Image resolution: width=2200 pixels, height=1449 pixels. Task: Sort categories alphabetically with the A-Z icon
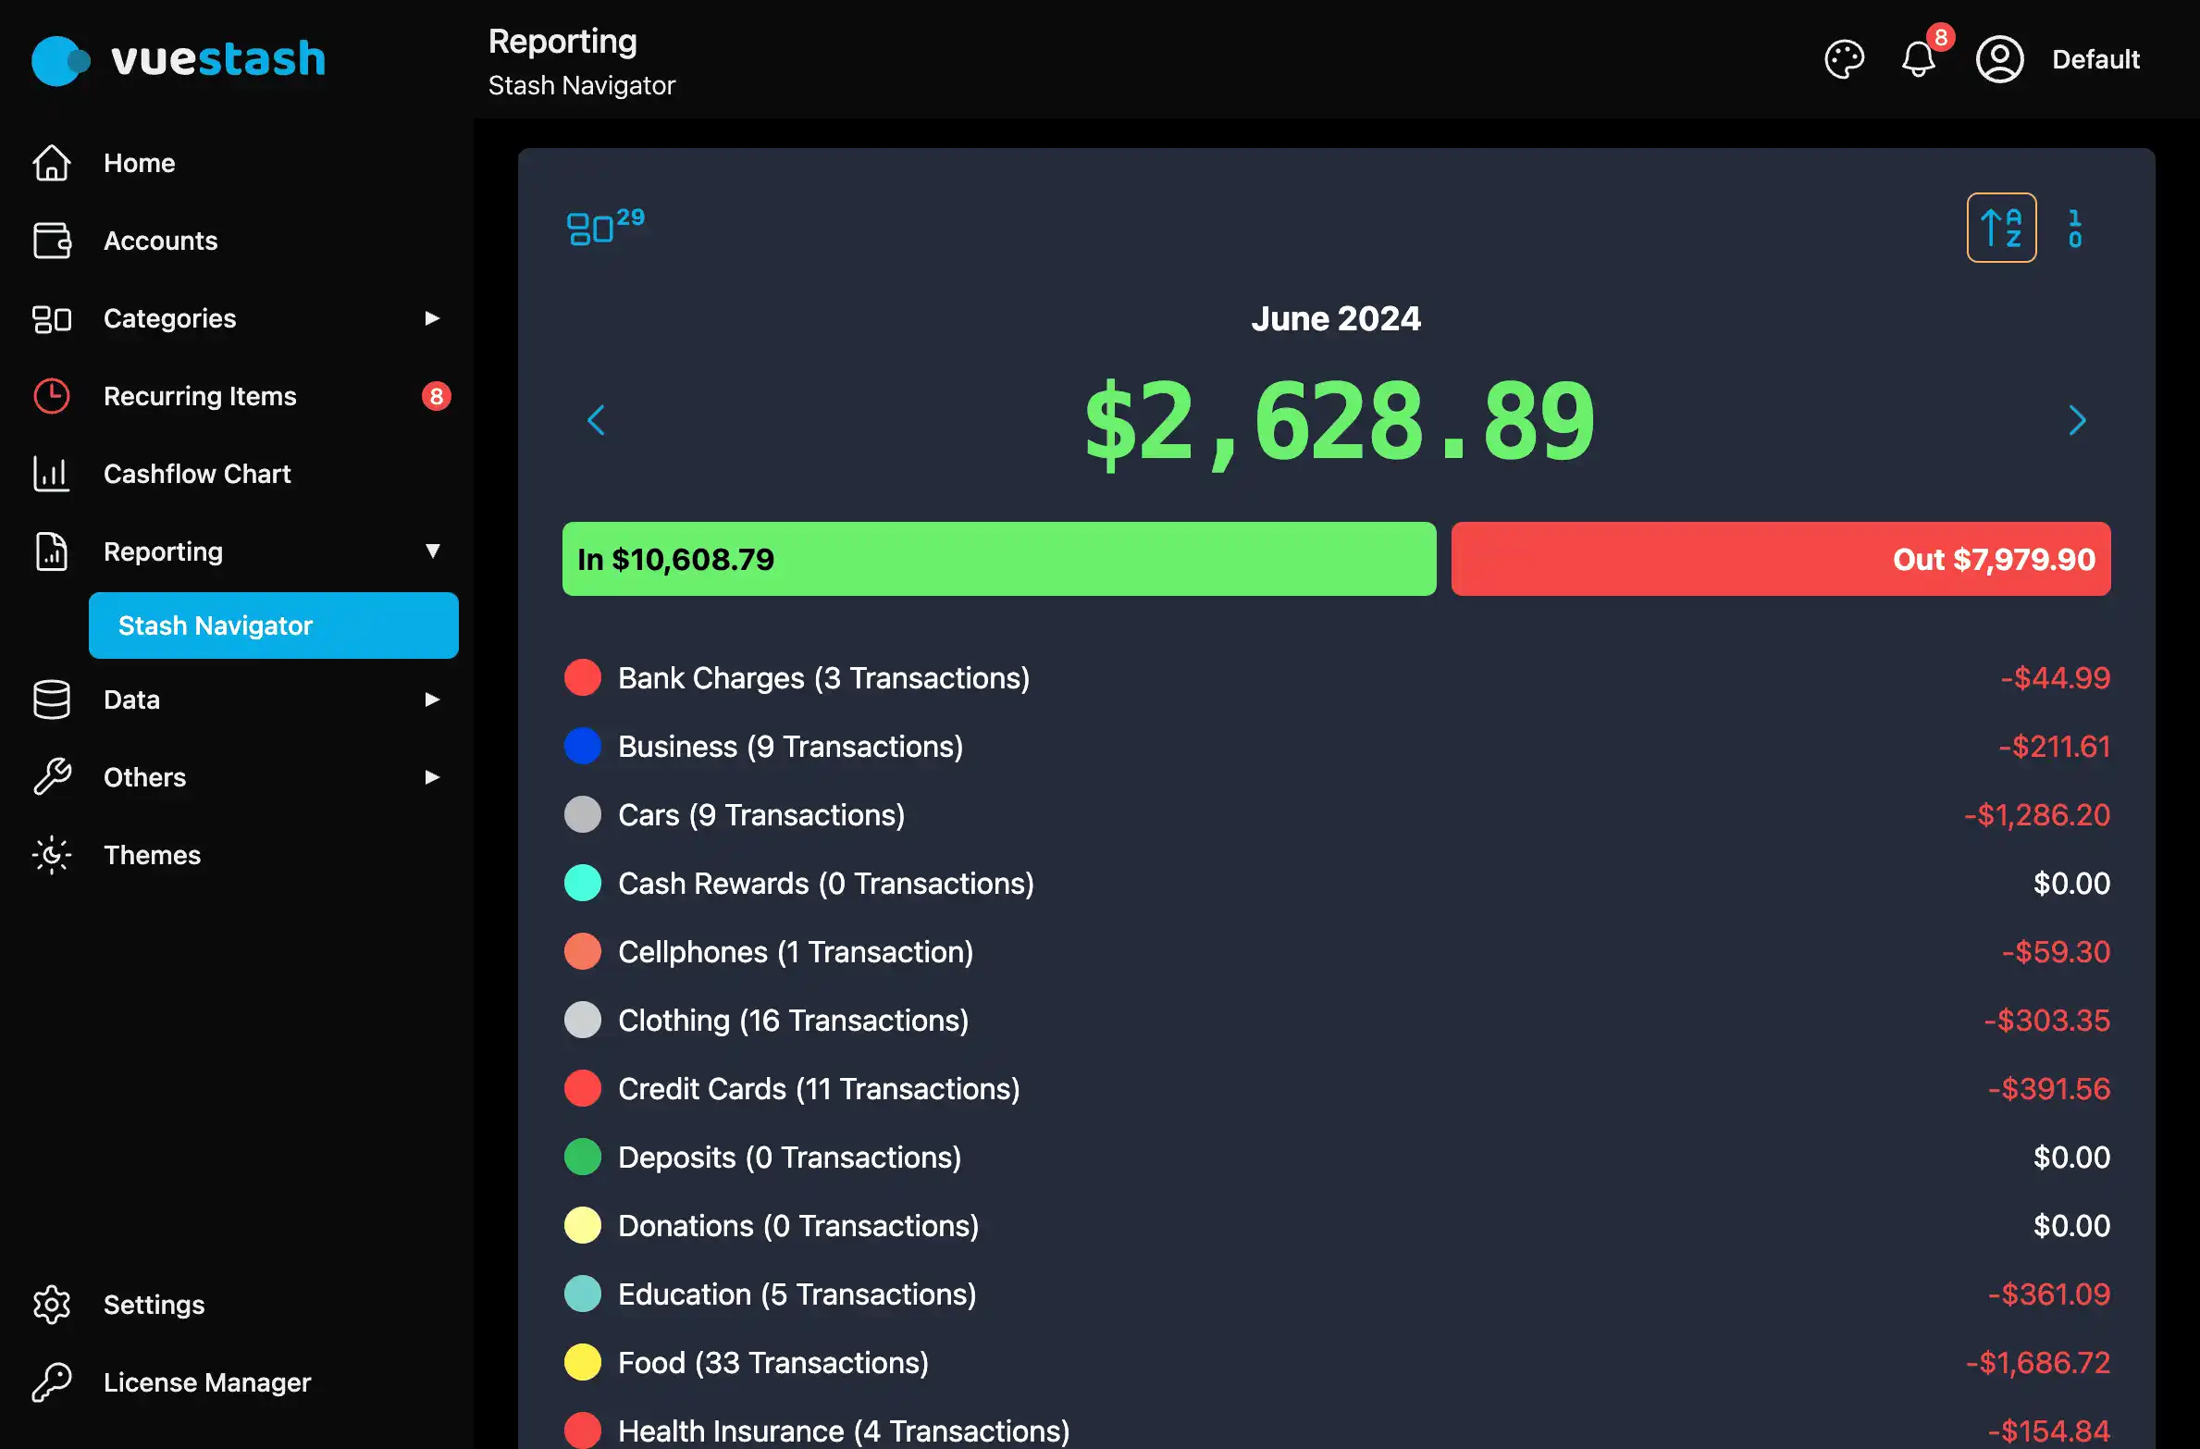2001,227
